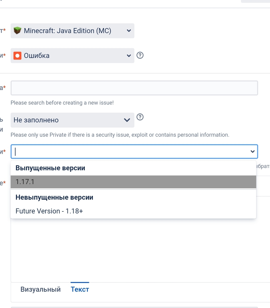
Task: Open the Minecraft: Java Edition (MC) project dropdown
Action: [67, 31]
